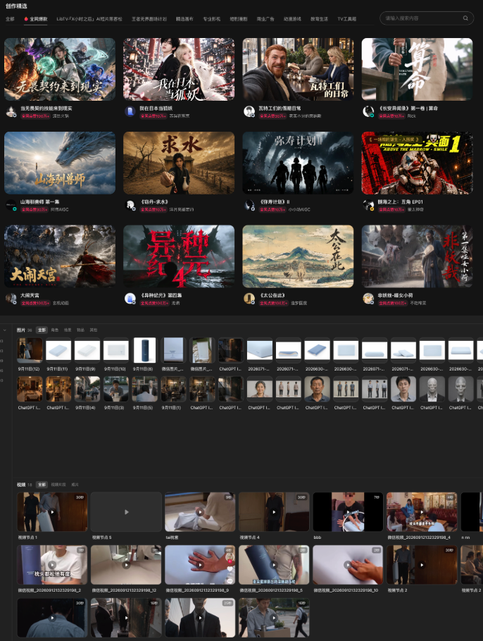The height and width of the screenshot is (641, 483).
Task: Play the 微信视频_20260912132329198_10 video
Action: click(348, 564)
